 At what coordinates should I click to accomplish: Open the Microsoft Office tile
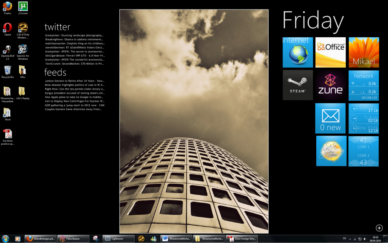pyautogui.click(x=330, y=52)
